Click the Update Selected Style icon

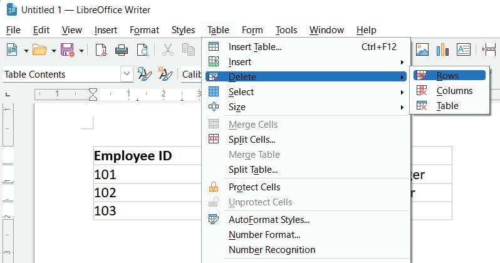pos(145,75)
